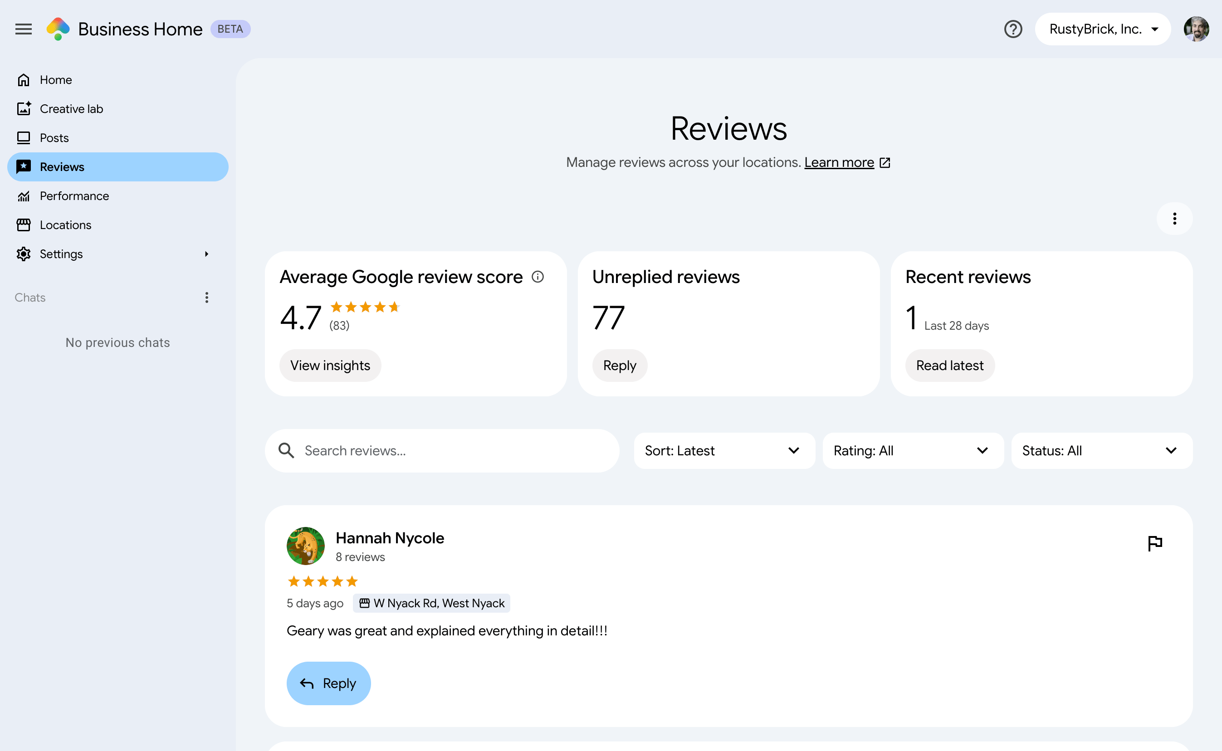Click the "5 days ago" review timestamp
Image resolution: width=1222 pixels, height=751 pixels.
[315, 603]
